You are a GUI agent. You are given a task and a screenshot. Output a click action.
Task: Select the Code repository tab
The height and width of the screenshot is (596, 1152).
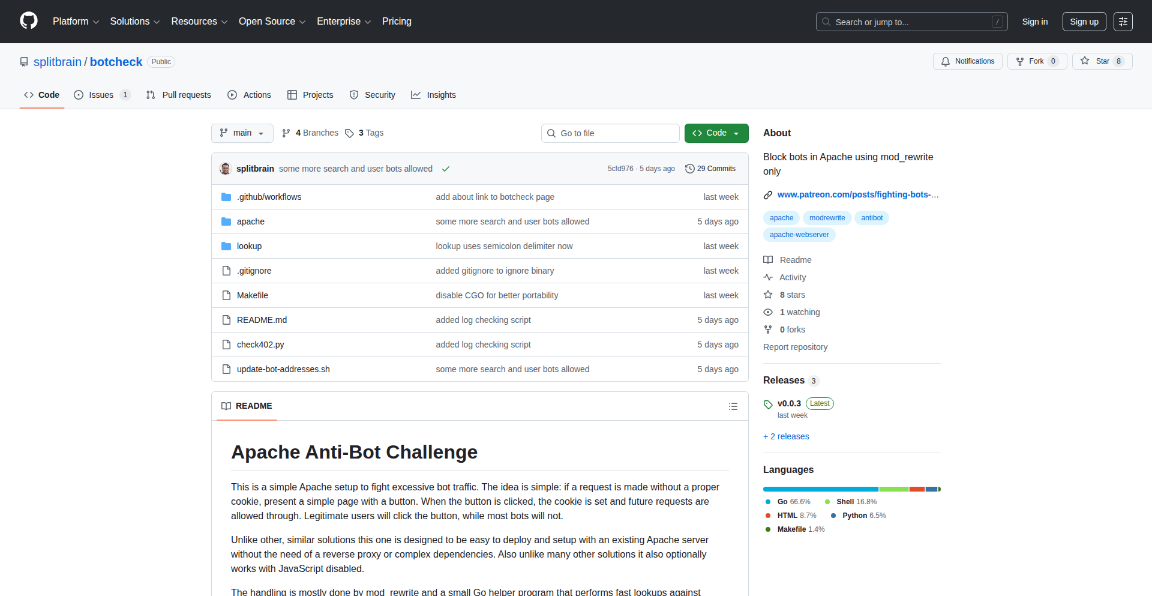[42, 95]
